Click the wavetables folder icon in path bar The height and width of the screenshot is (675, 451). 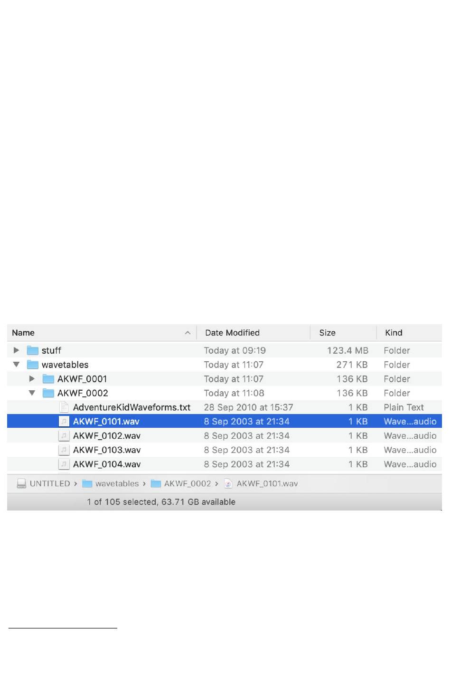coord(87,483)
